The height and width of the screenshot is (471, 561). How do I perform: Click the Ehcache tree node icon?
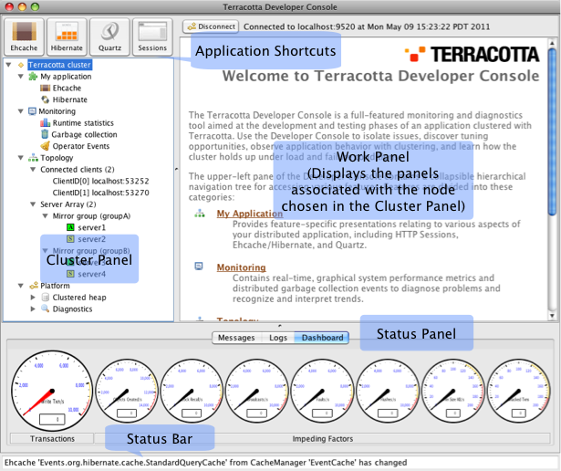[45, 88]
